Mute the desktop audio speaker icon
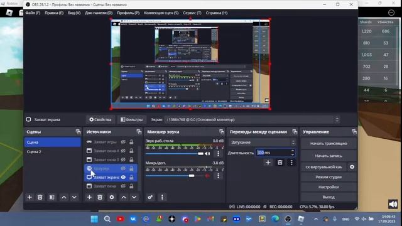 [x=207, y=153]
